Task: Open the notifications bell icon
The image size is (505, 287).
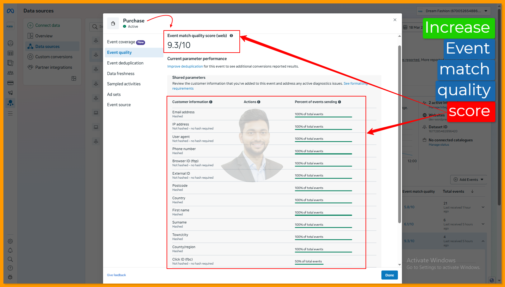Action: (x=10, y=250)
